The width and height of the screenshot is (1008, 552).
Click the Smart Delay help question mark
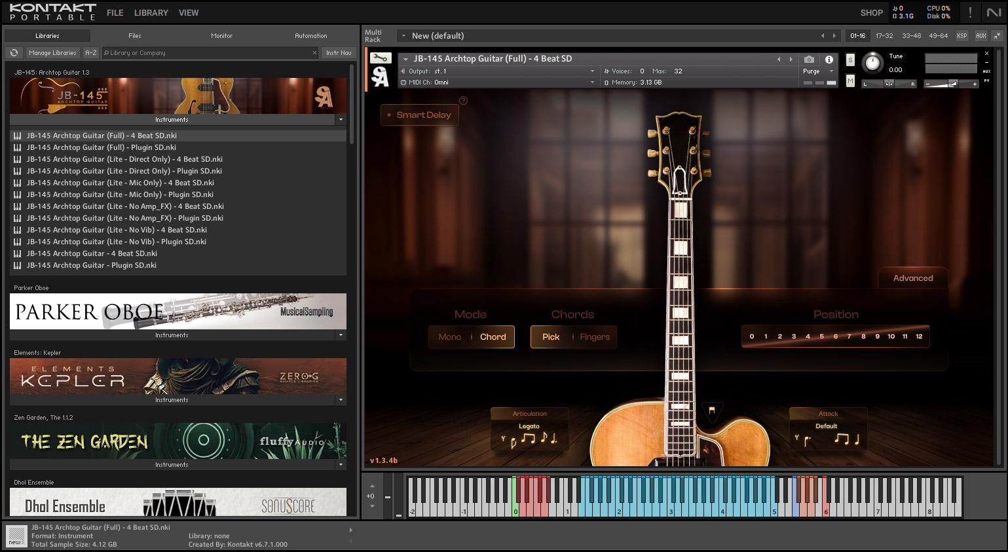[463, 100]
